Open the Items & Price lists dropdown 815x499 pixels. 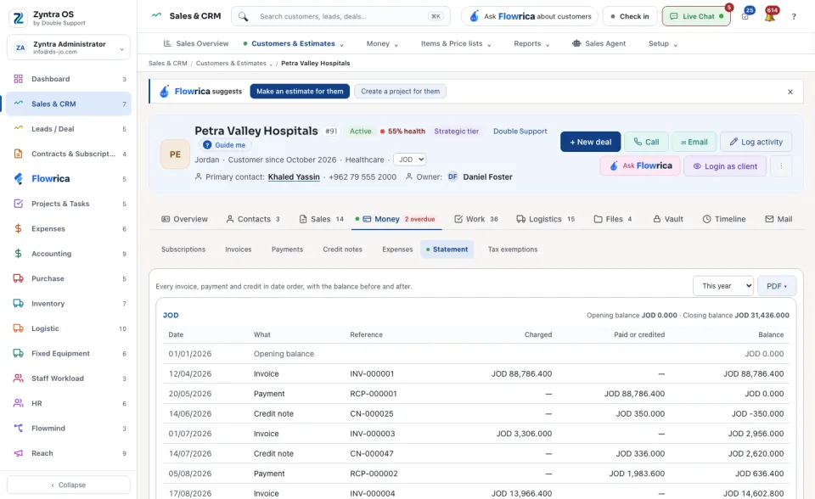(456, 43)
